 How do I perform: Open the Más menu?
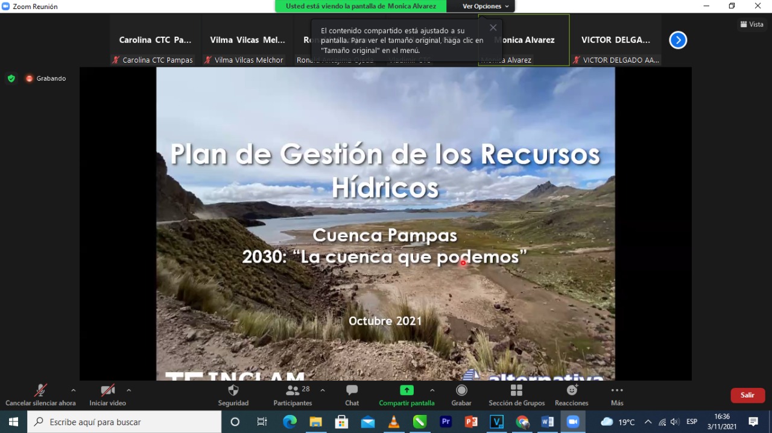(616, 391)
